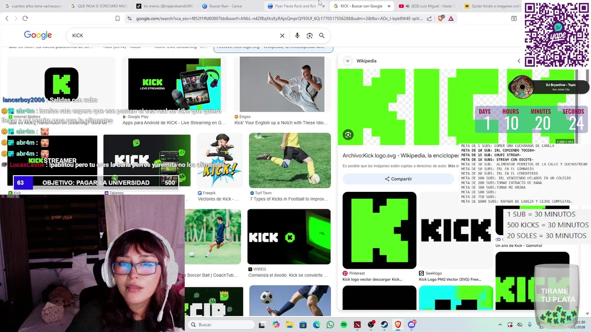The height and width of the screenshot is (332, 591).
Task: Switch to 'cuantos años tiene sachauzum' tab
Action: [x=33, y=6]
